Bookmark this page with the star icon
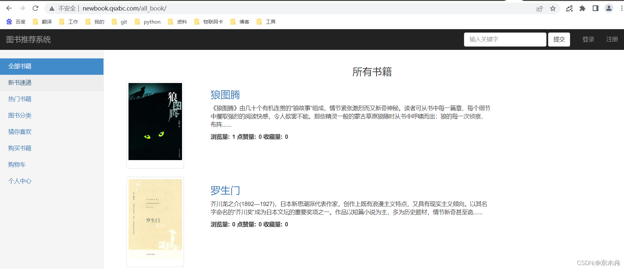 click(553, 9)
